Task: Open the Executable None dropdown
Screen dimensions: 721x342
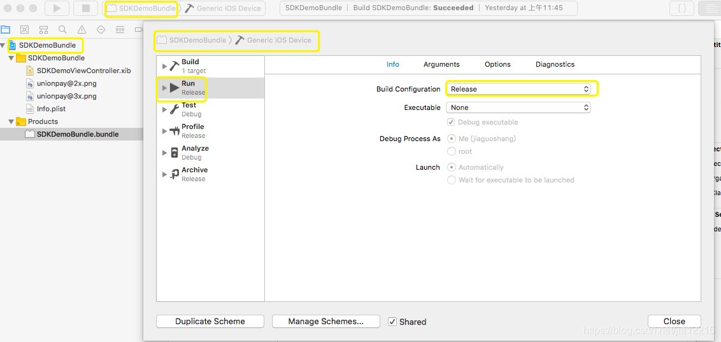Action: tap(518, 107)
